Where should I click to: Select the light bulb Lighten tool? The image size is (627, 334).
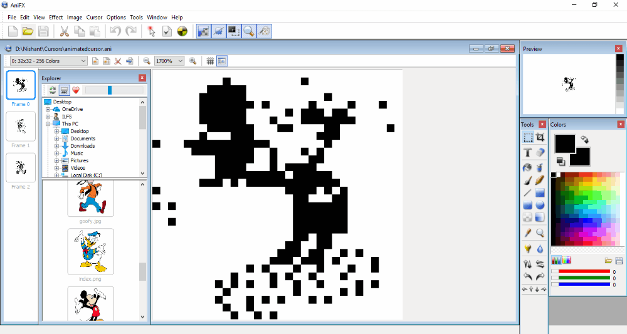(x=527, y=249)
